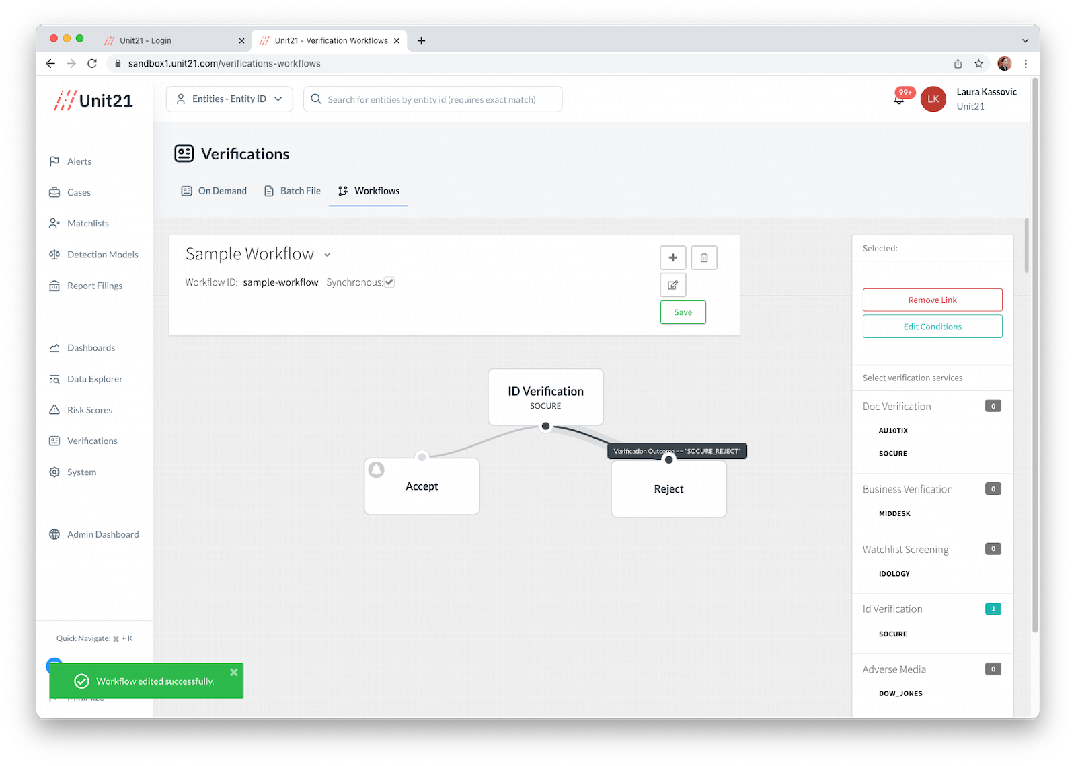Bookmark this page with star icon
The width and height of the screenshot is (1076, 766).
[978, 63]
